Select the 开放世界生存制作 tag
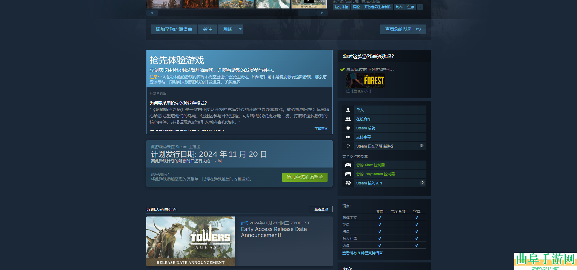 [378, 7]
